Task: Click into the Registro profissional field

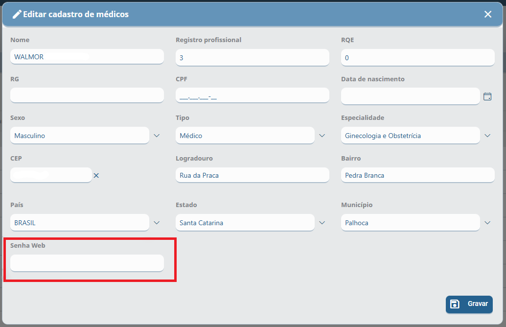Action: tap(253, 57)
